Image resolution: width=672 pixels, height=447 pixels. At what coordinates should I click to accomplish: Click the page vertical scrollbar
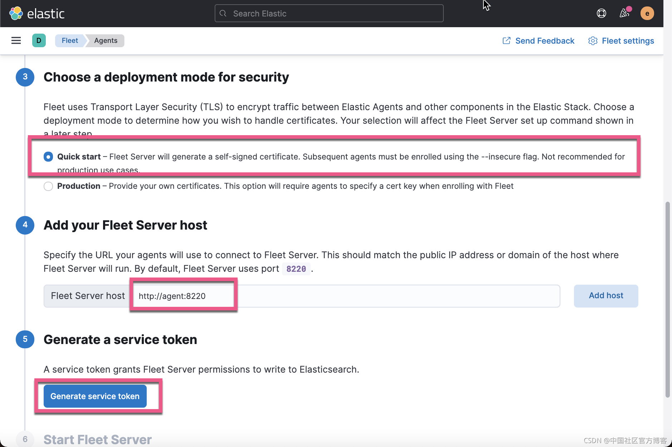667,300
